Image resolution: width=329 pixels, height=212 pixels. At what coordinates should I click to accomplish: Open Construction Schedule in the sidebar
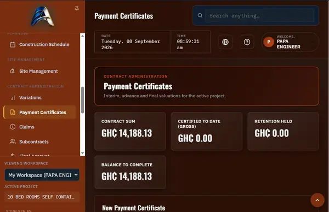(x=40, y=45)
